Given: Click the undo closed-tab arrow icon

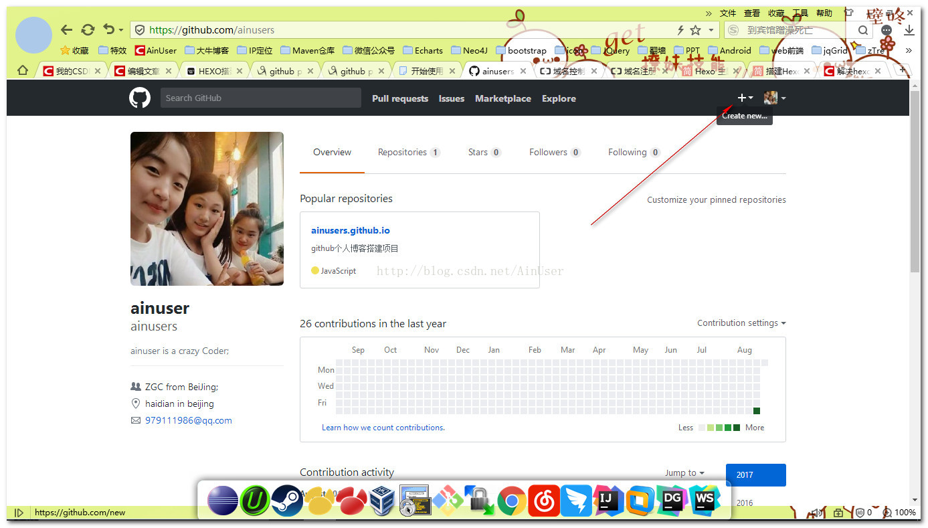Looking at the screenshot, I should pyautogui.click(x=108, y=29).
